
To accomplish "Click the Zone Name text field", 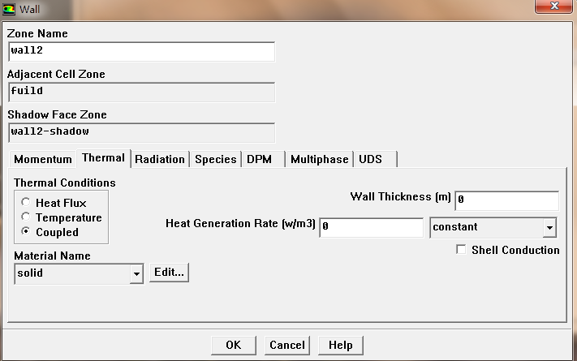I will (141, 51).
